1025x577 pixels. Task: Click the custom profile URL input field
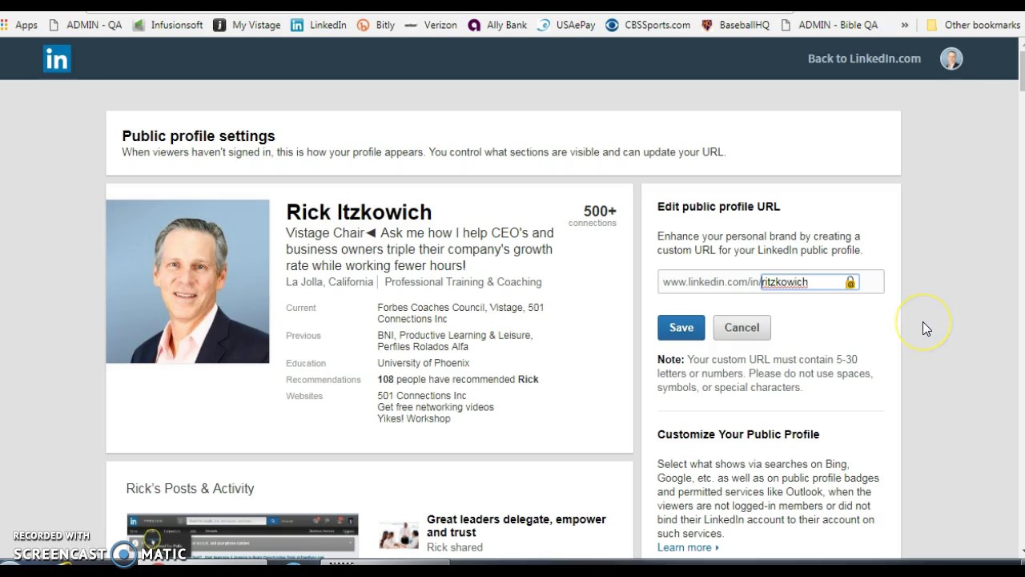[770, 282]
